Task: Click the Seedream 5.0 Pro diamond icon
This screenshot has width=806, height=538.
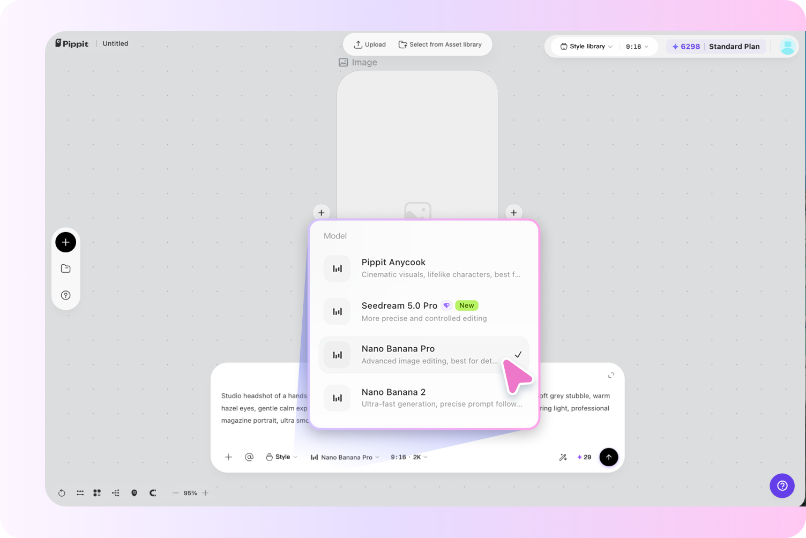Action: [x=446, y=305]
